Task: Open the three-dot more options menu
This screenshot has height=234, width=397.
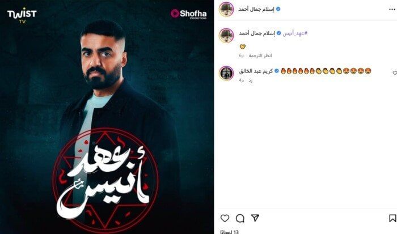Action: point(392,10)
